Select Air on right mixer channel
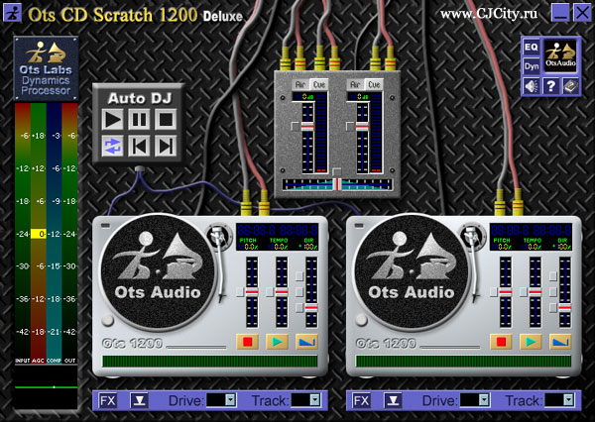This screenshot has height=422, width=595. pyautogui.click(x=355, y=84)
